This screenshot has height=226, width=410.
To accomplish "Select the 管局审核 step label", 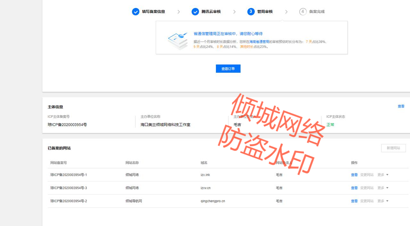I will coord(265,12).
